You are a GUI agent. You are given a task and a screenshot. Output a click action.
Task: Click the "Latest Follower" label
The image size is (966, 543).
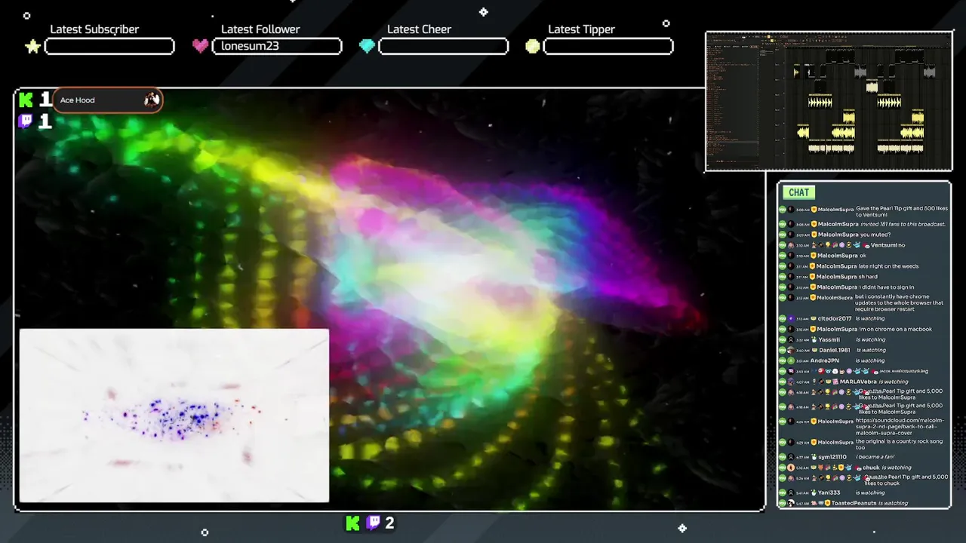tap(260, 29)
